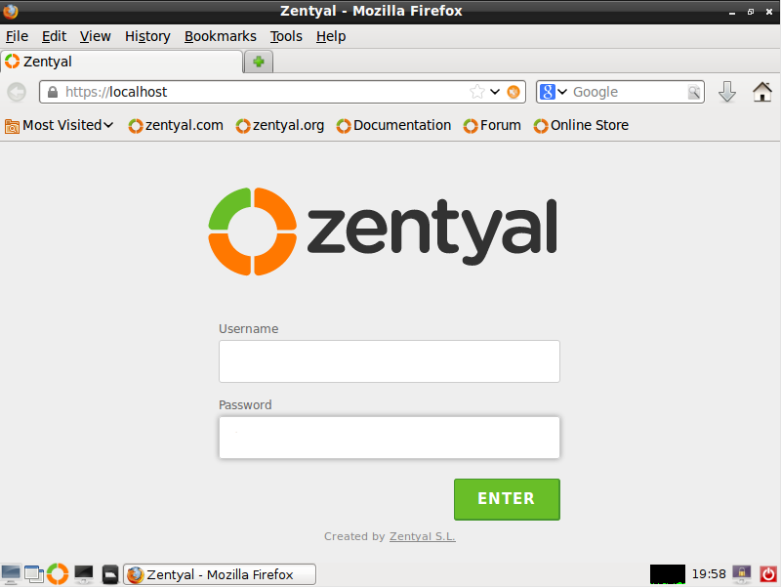Open the Tools menu
The height and width of the screenshot is (588, 781).
pos(286,36)
